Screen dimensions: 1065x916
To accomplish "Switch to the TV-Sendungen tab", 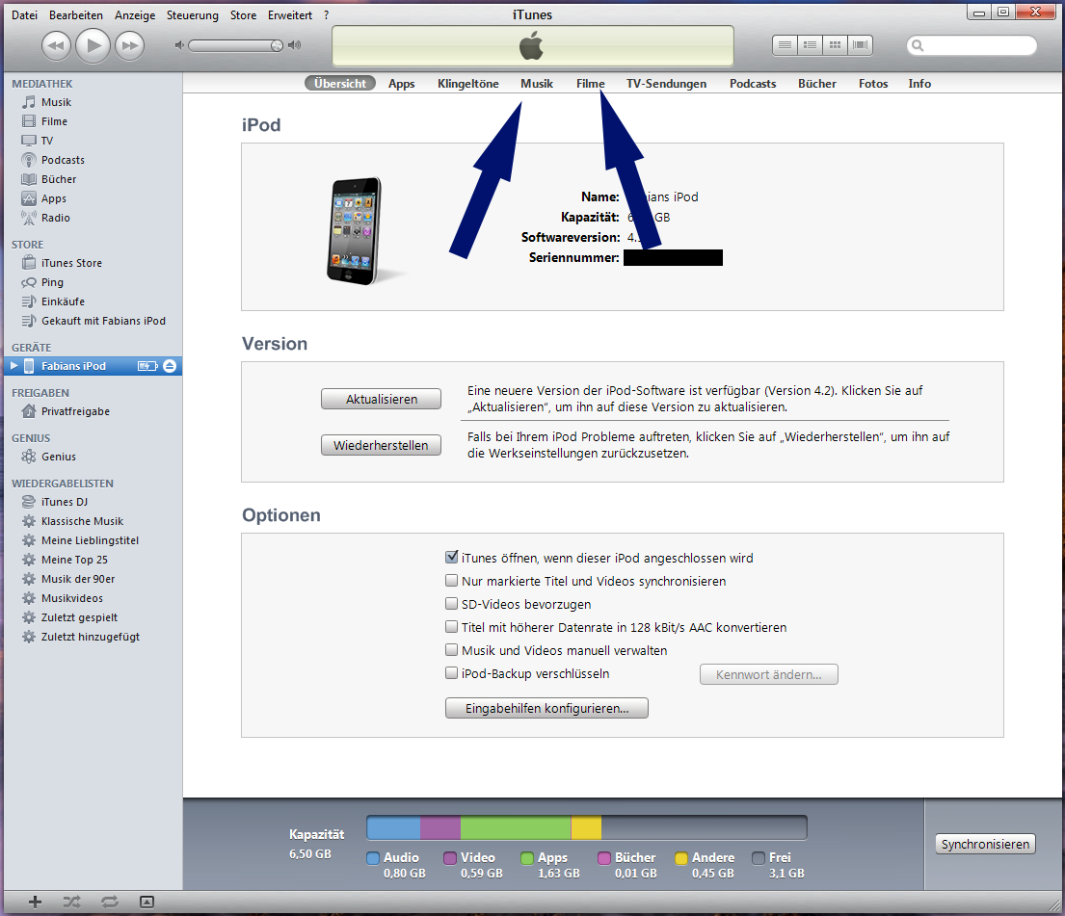I will coord(666,84).
